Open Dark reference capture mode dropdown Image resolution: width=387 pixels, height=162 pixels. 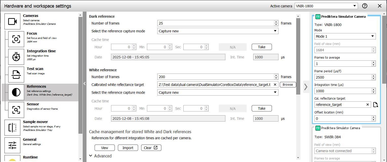click(218, 31)
